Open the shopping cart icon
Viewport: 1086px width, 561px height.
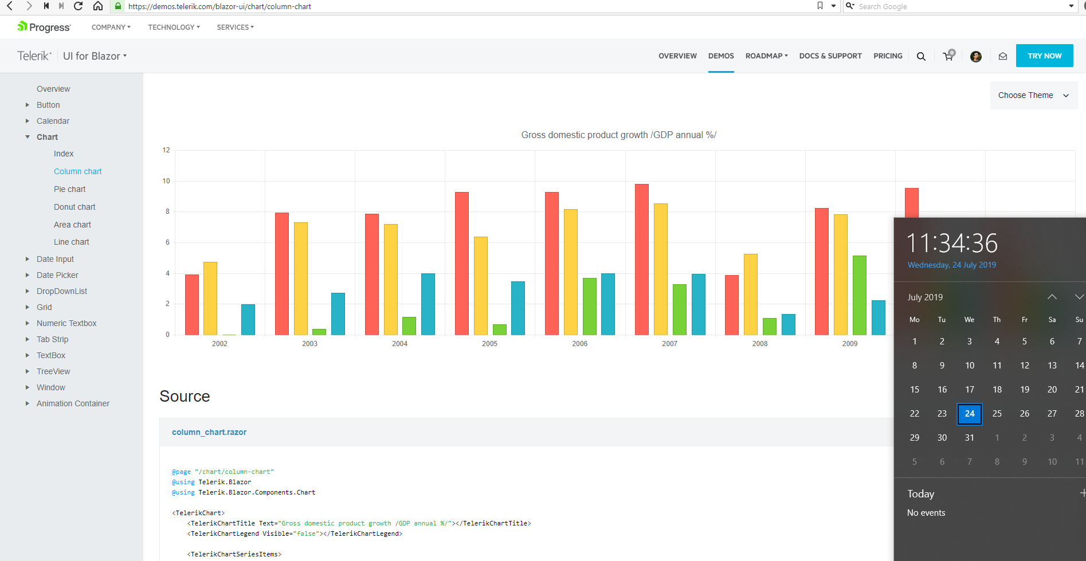(x=948, y=56)
